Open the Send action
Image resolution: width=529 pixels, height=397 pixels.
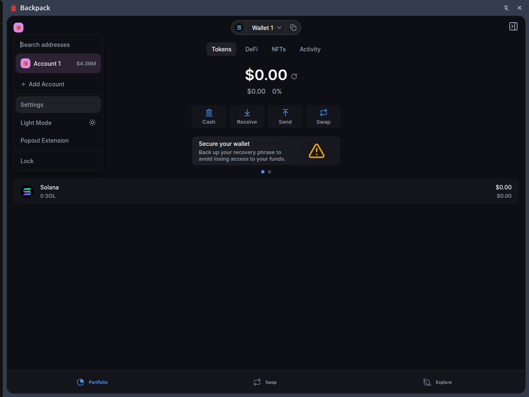pos(285,117)
